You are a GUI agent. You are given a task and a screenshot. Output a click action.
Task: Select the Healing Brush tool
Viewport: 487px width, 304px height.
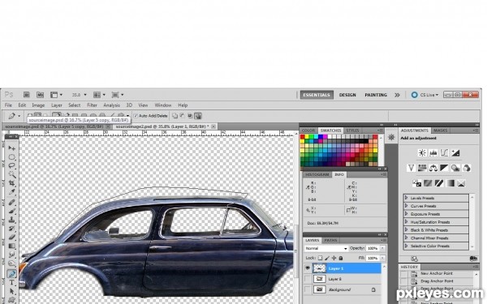pyautogui.click(x=12, y=202)
